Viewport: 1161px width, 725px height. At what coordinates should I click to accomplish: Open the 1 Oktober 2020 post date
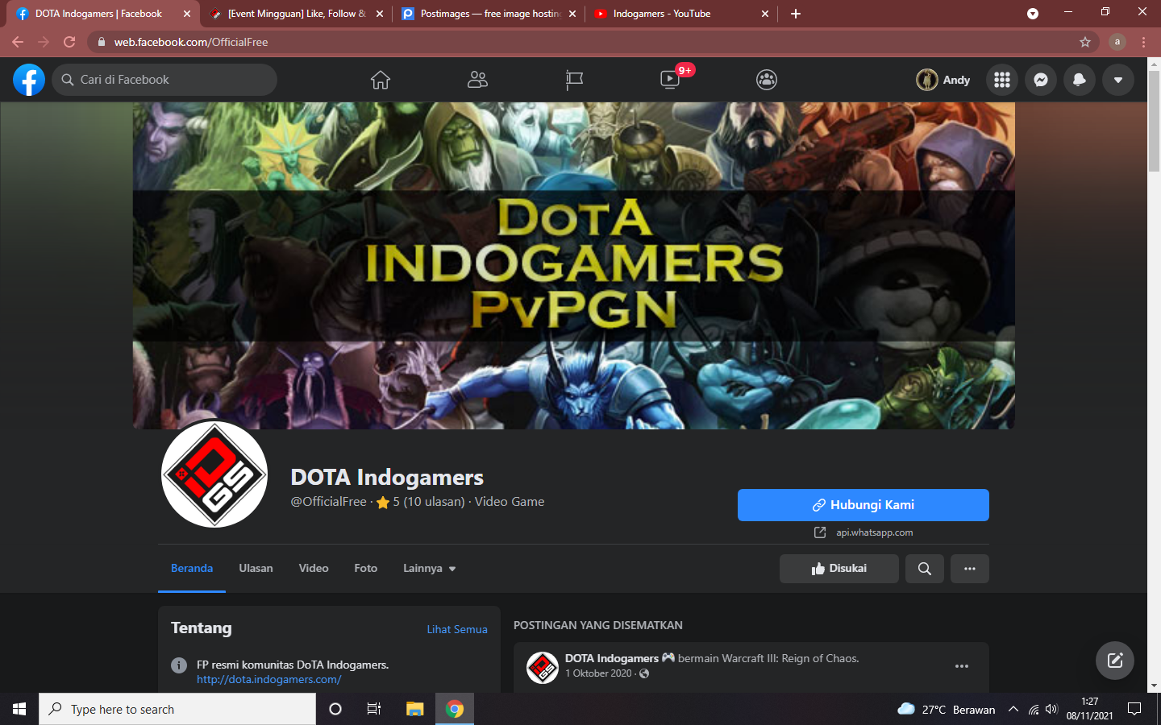pyautogui.click(x=598, y=673)
